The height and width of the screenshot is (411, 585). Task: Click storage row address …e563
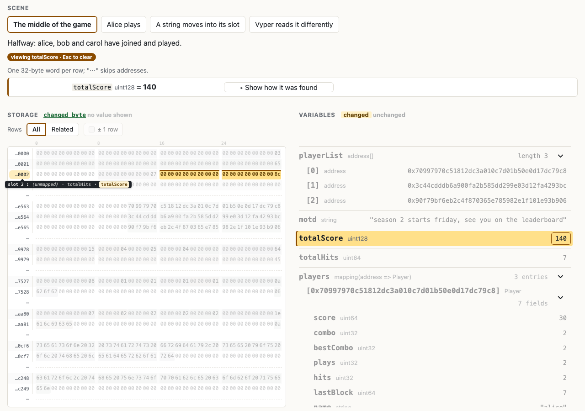tap(21, 206)
